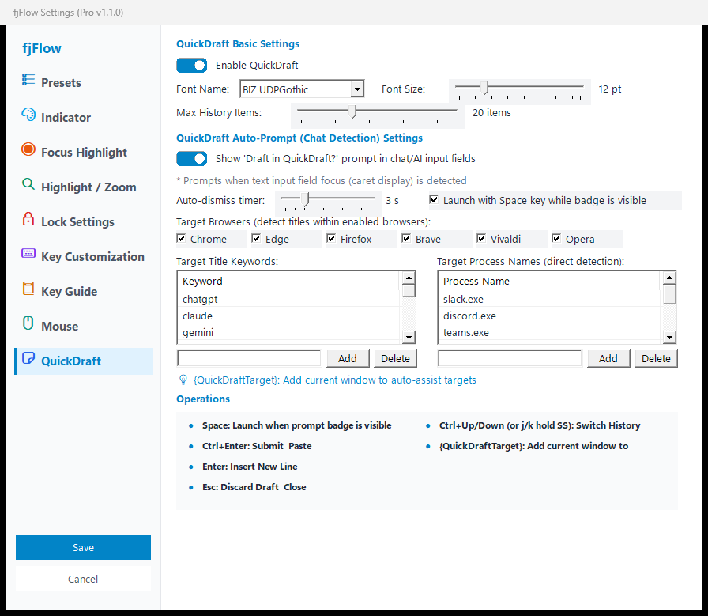
Task: Uncheck the Vivaldi browser checkbox
Action: [481, 239]
